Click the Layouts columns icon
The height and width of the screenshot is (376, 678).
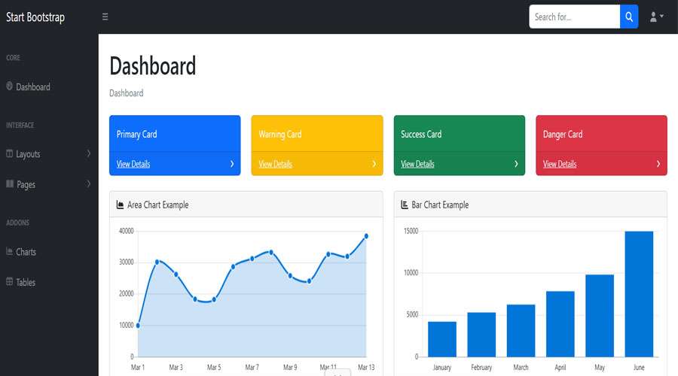9,153
